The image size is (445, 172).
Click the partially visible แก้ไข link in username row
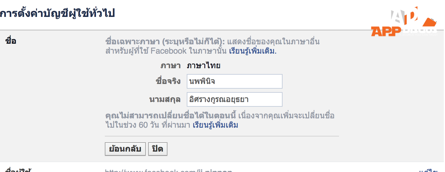[x=428, y=170]
